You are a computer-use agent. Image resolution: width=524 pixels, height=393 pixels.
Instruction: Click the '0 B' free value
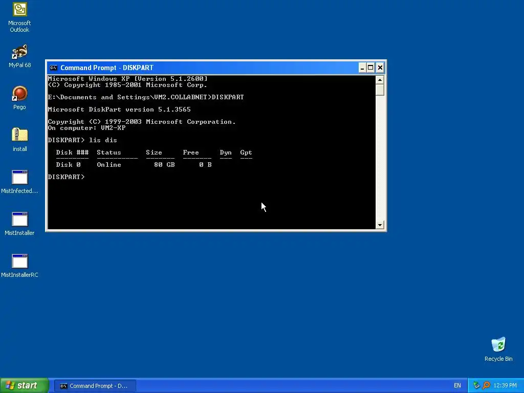click(205, 165)
